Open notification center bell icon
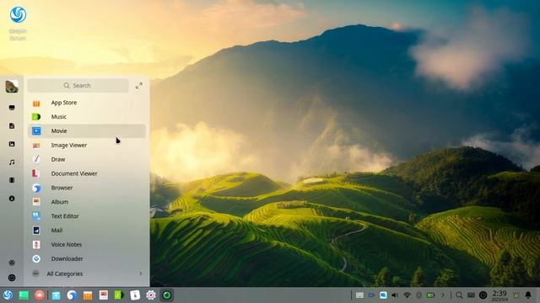This screenshot has height=303, width=540. coord(528,295)
